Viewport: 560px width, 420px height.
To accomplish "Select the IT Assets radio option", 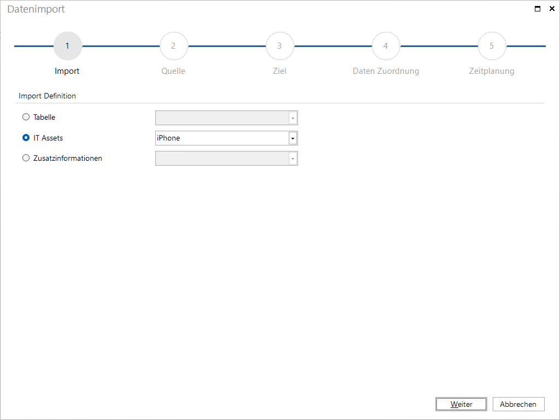I will pyautogui.click(x=26, y=138).
